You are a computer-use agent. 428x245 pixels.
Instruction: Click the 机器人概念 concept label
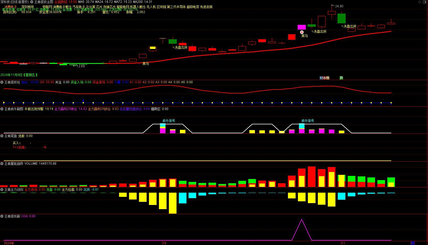tap(138, 7)
